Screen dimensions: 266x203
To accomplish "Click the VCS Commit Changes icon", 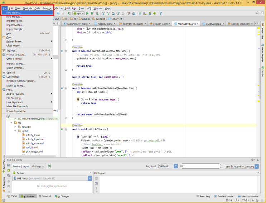I will (x=108, y=13).
